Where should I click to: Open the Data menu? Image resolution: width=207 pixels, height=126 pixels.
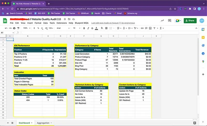46,23
